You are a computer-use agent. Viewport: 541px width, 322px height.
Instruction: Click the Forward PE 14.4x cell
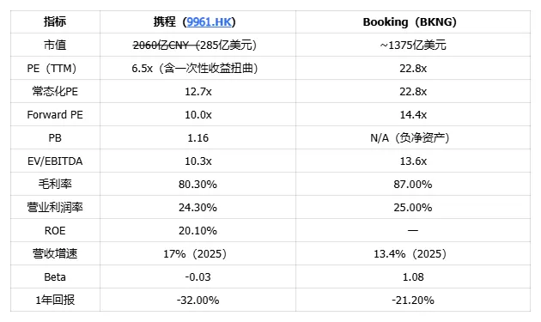(x=413, y=114)
